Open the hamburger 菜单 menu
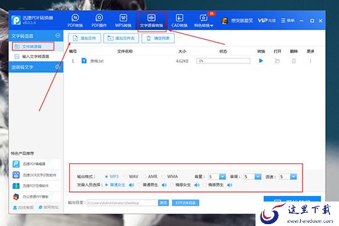This screenshot has height=226, width=339. tap(288, 21)
